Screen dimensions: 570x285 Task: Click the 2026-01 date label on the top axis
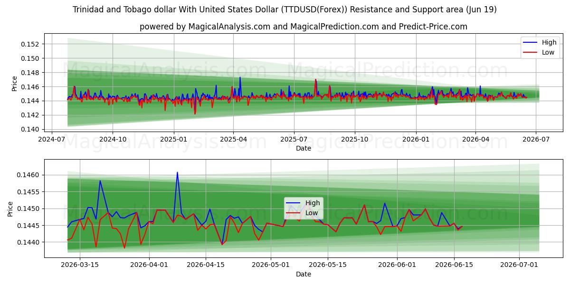pyautogui.click(x=416, y=140)
